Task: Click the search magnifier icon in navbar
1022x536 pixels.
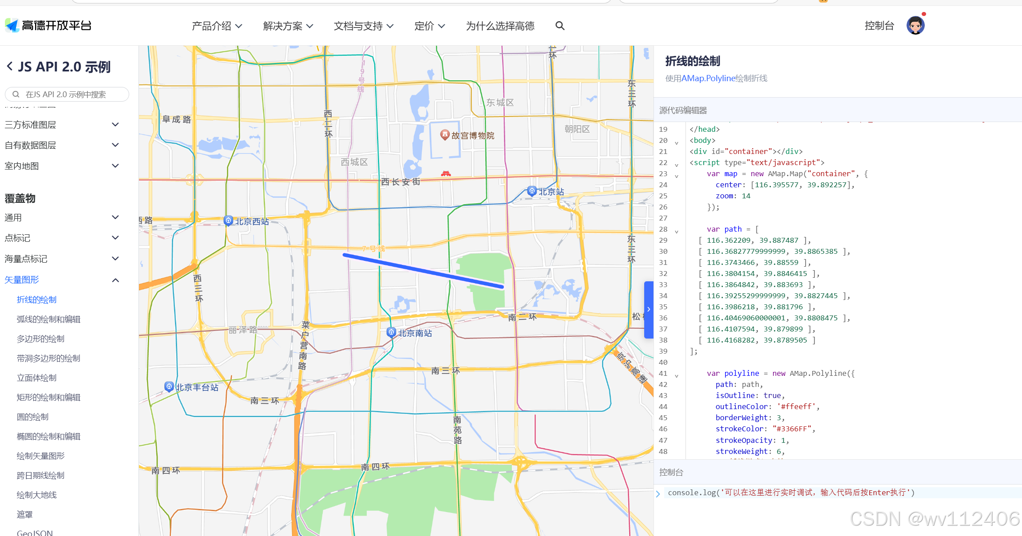Action: pyautogui.click(x=560, y=26)
